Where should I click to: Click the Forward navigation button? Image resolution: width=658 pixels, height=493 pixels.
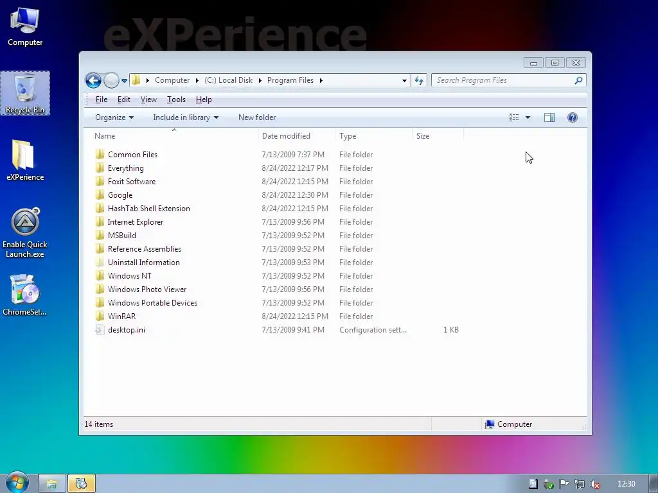(x=111, y=80)
